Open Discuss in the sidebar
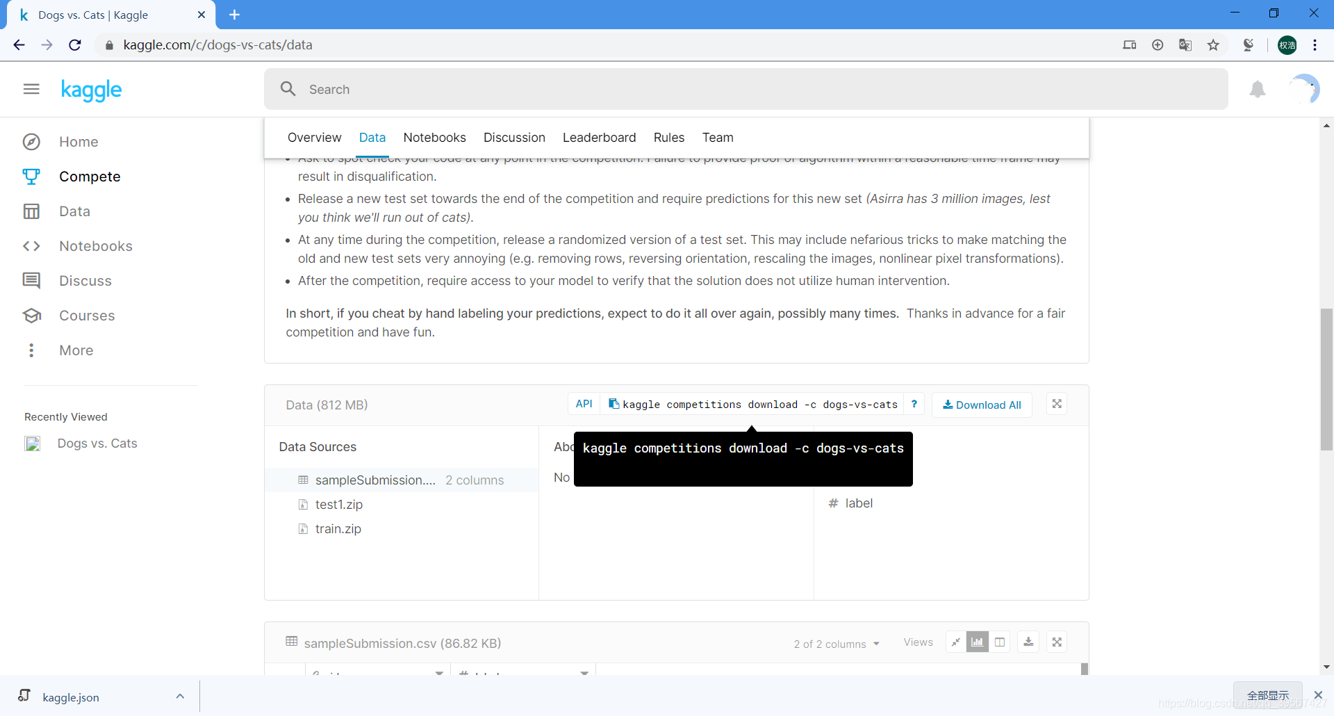Screen dimensions: 1334x716 85,281
